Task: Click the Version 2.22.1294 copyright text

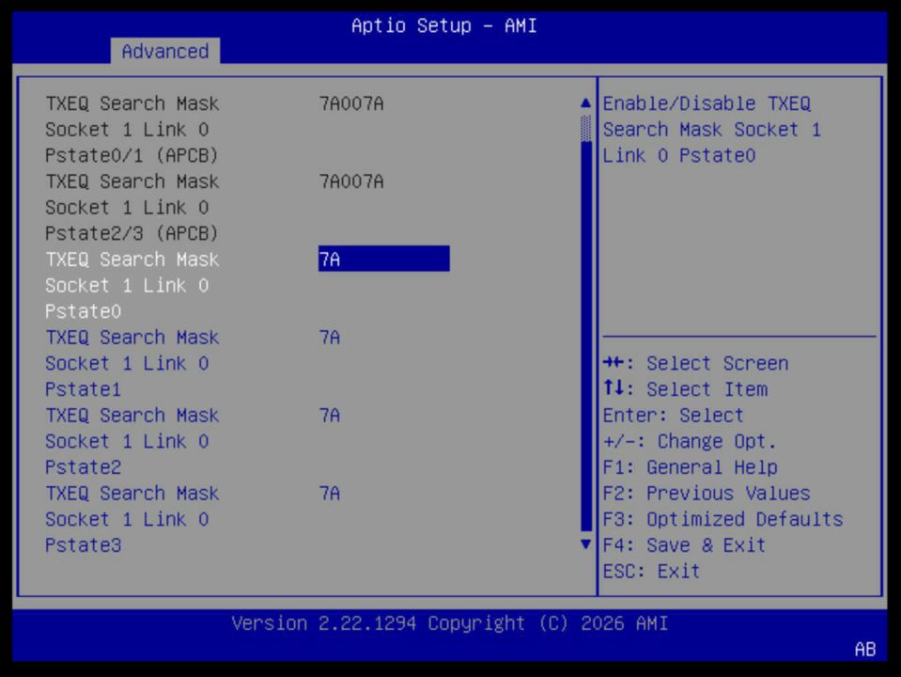Action: 450,622
